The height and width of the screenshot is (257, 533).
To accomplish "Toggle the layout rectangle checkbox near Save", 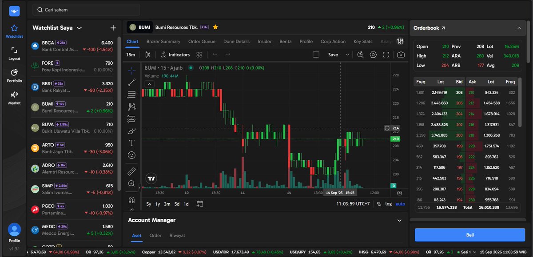I will (x=316, y=55).
